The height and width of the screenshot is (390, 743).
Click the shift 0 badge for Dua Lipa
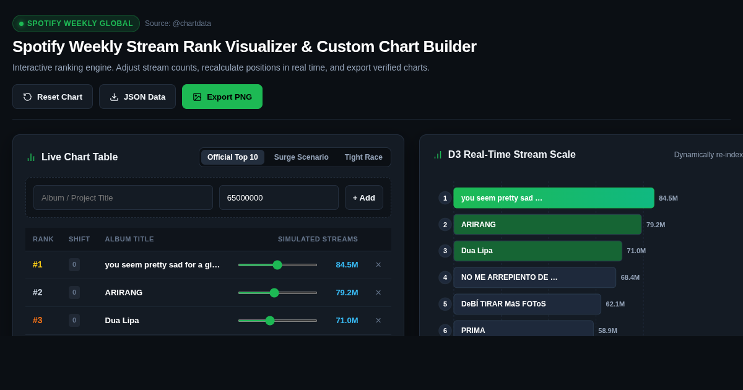74,321
